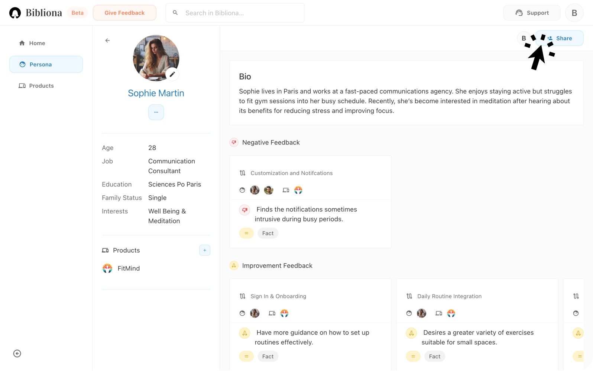The image size is (593, 371).
Task: Edit the profile photo with pencil icon
Action: 172,74
